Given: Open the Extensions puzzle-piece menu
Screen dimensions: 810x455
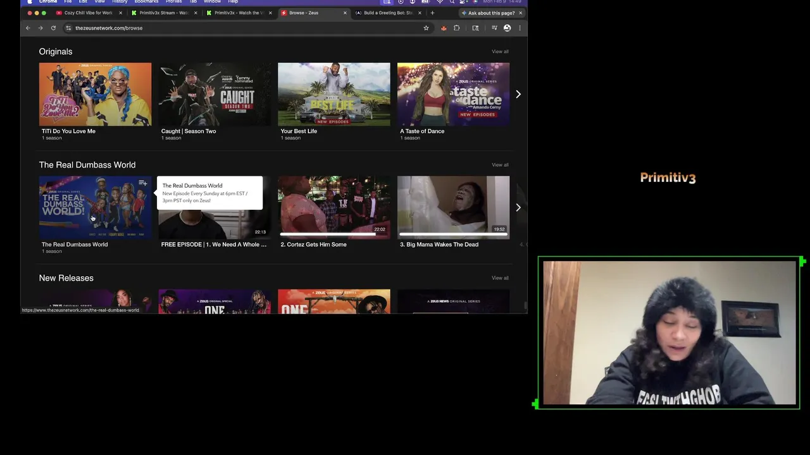Looking at the screenshot, I should pyautogui.click(x=456, y=28).
